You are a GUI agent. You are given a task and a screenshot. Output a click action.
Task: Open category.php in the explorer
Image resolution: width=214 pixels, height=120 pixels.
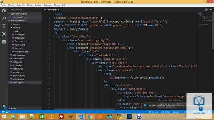click(19, 55)
